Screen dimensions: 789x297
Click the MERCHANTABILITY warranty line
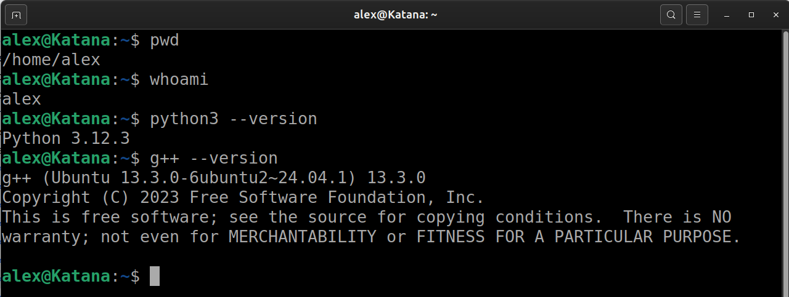click(372, 237)
